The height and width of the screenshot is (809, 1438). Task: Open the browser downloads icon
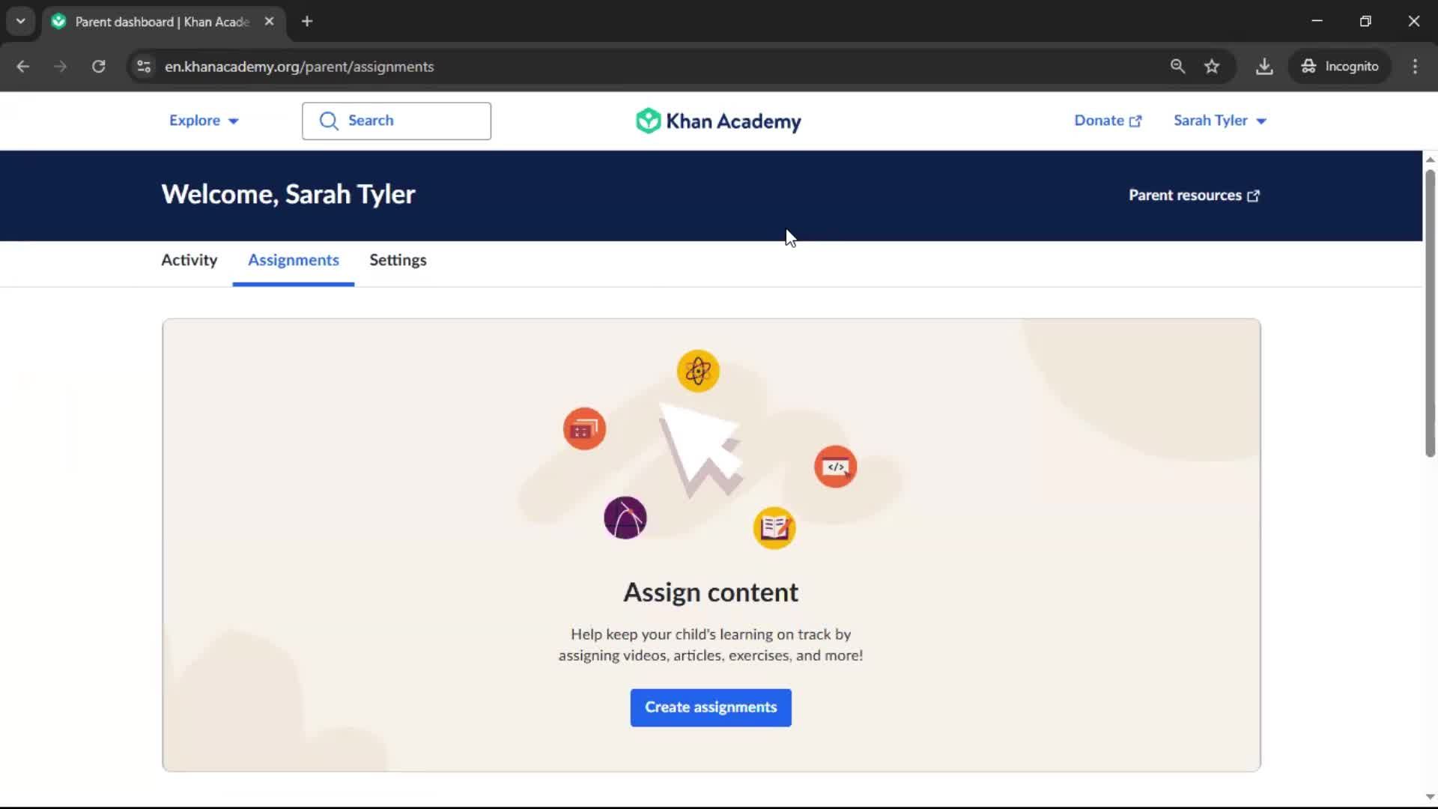tap(1264, 67)
